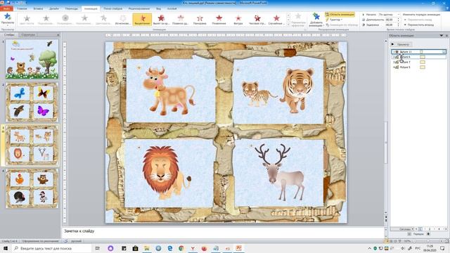Open the 'Триггер' dropdown

335,20
